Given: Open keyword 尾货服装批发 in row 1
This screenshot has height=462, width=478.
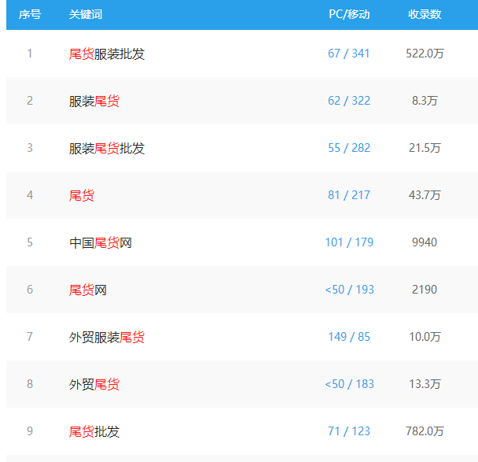Looking at the screenshot, I should click(107, 54).
